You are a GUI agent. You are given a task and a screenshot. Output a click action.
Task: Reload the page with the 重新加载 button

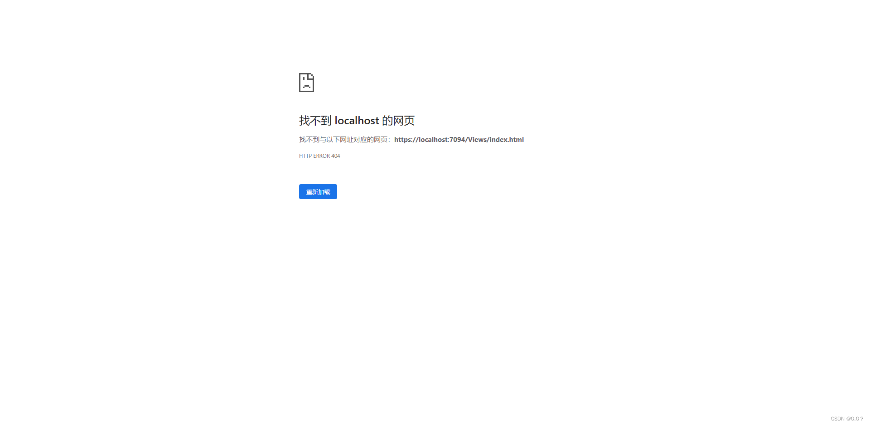click(x=318, y=192)
